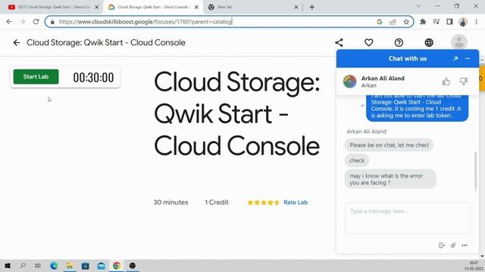Click the address bar URL
485x272 pixels.
(145, 22)
